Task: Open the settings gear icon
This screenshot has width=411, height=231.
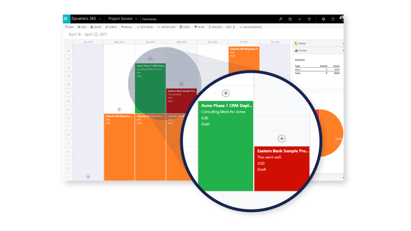Action: coord(324,19)
